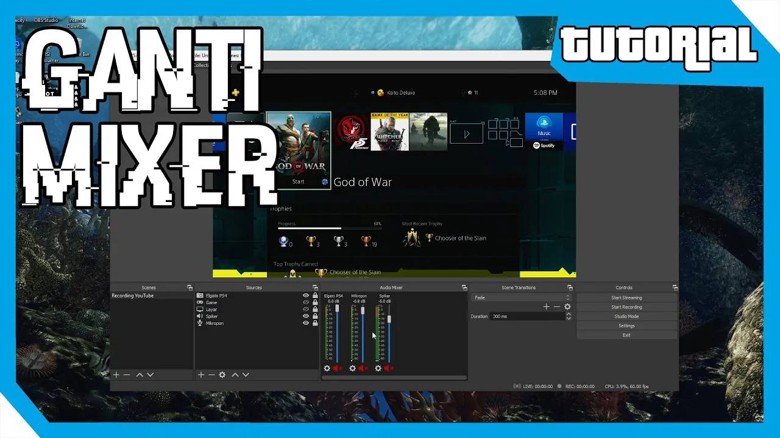Click Start Recording button
This screenshot has height=438, width=780.
pyautogui.click(x=626, y=307)
